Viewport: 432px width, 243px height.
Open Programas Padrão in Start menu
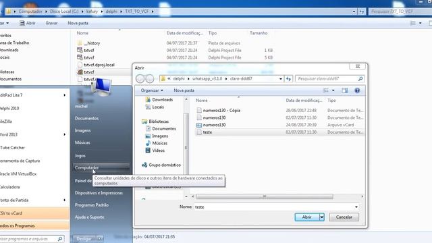(x=92, y=205)
